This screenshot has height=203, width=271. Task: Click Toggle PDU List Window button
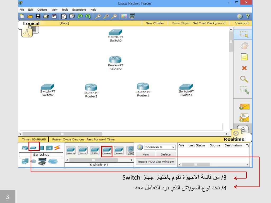155,162
